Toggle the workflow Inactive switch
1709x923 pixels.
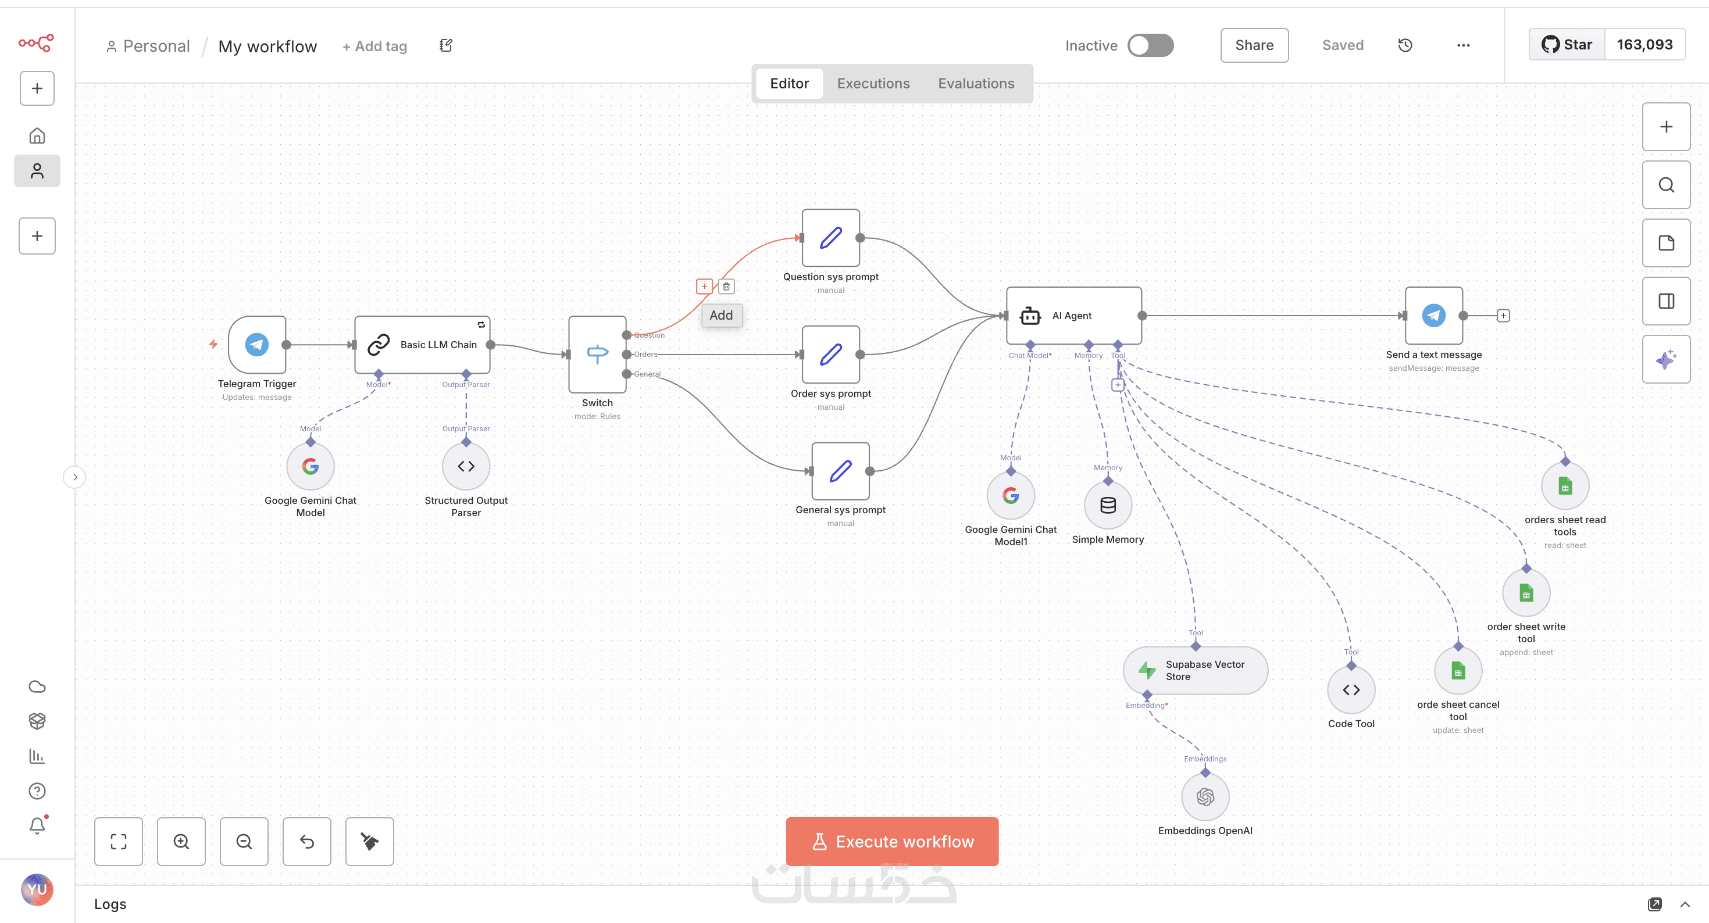1150,45
